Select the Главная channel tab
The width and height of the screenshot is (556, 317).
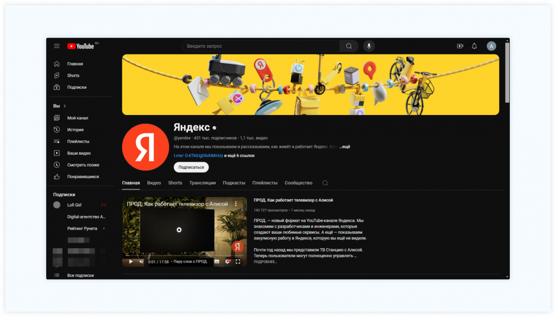click(131, 183)
